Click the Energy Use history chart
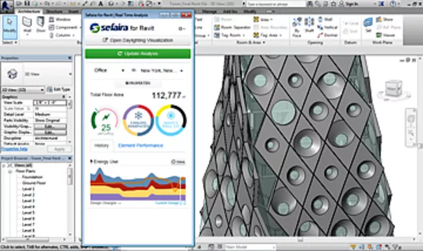 138,184
